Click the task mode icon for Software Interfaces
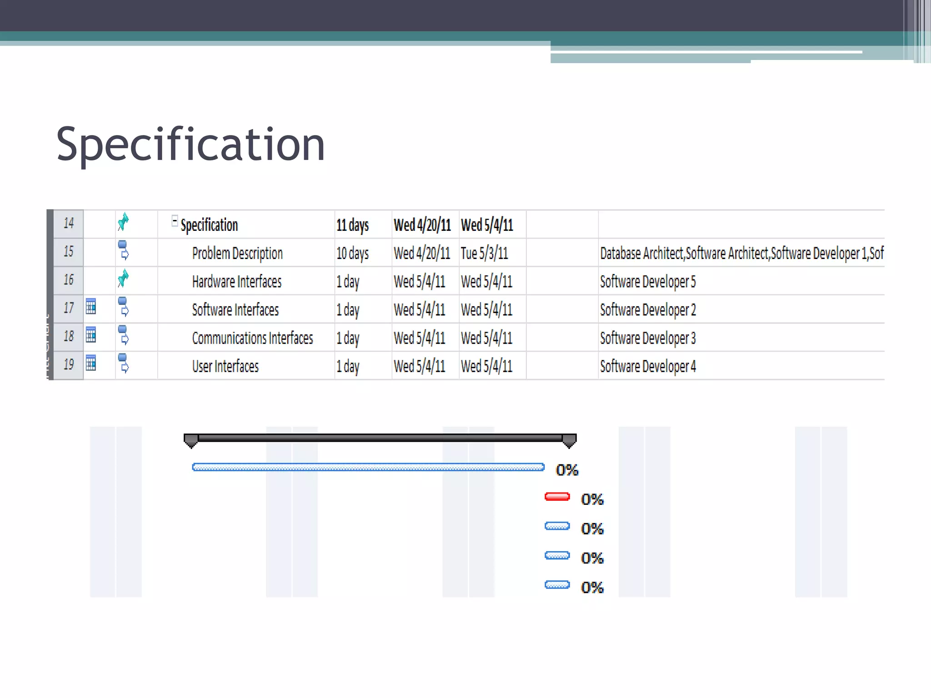The height and width of the screenshot is (698, 931). click(x=124, y=307)
